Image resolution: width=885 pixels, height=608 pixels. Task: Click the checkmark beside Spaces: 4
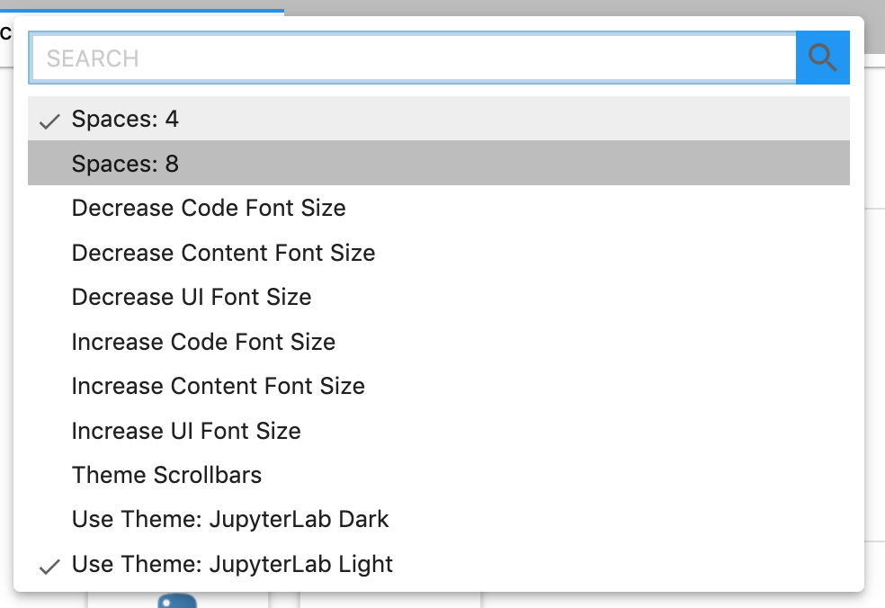[49, 118]
